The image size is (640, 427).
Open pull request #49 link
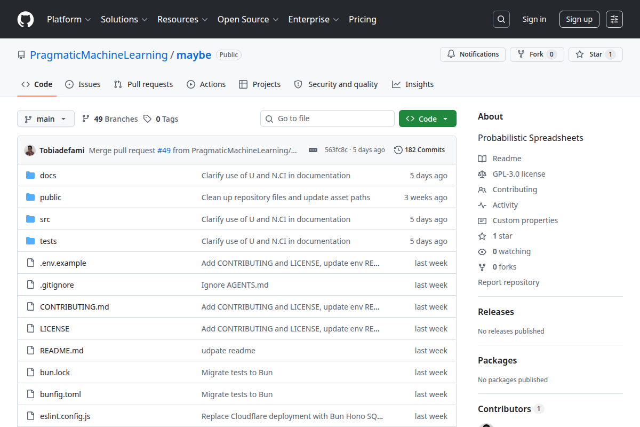pos(164,151)
